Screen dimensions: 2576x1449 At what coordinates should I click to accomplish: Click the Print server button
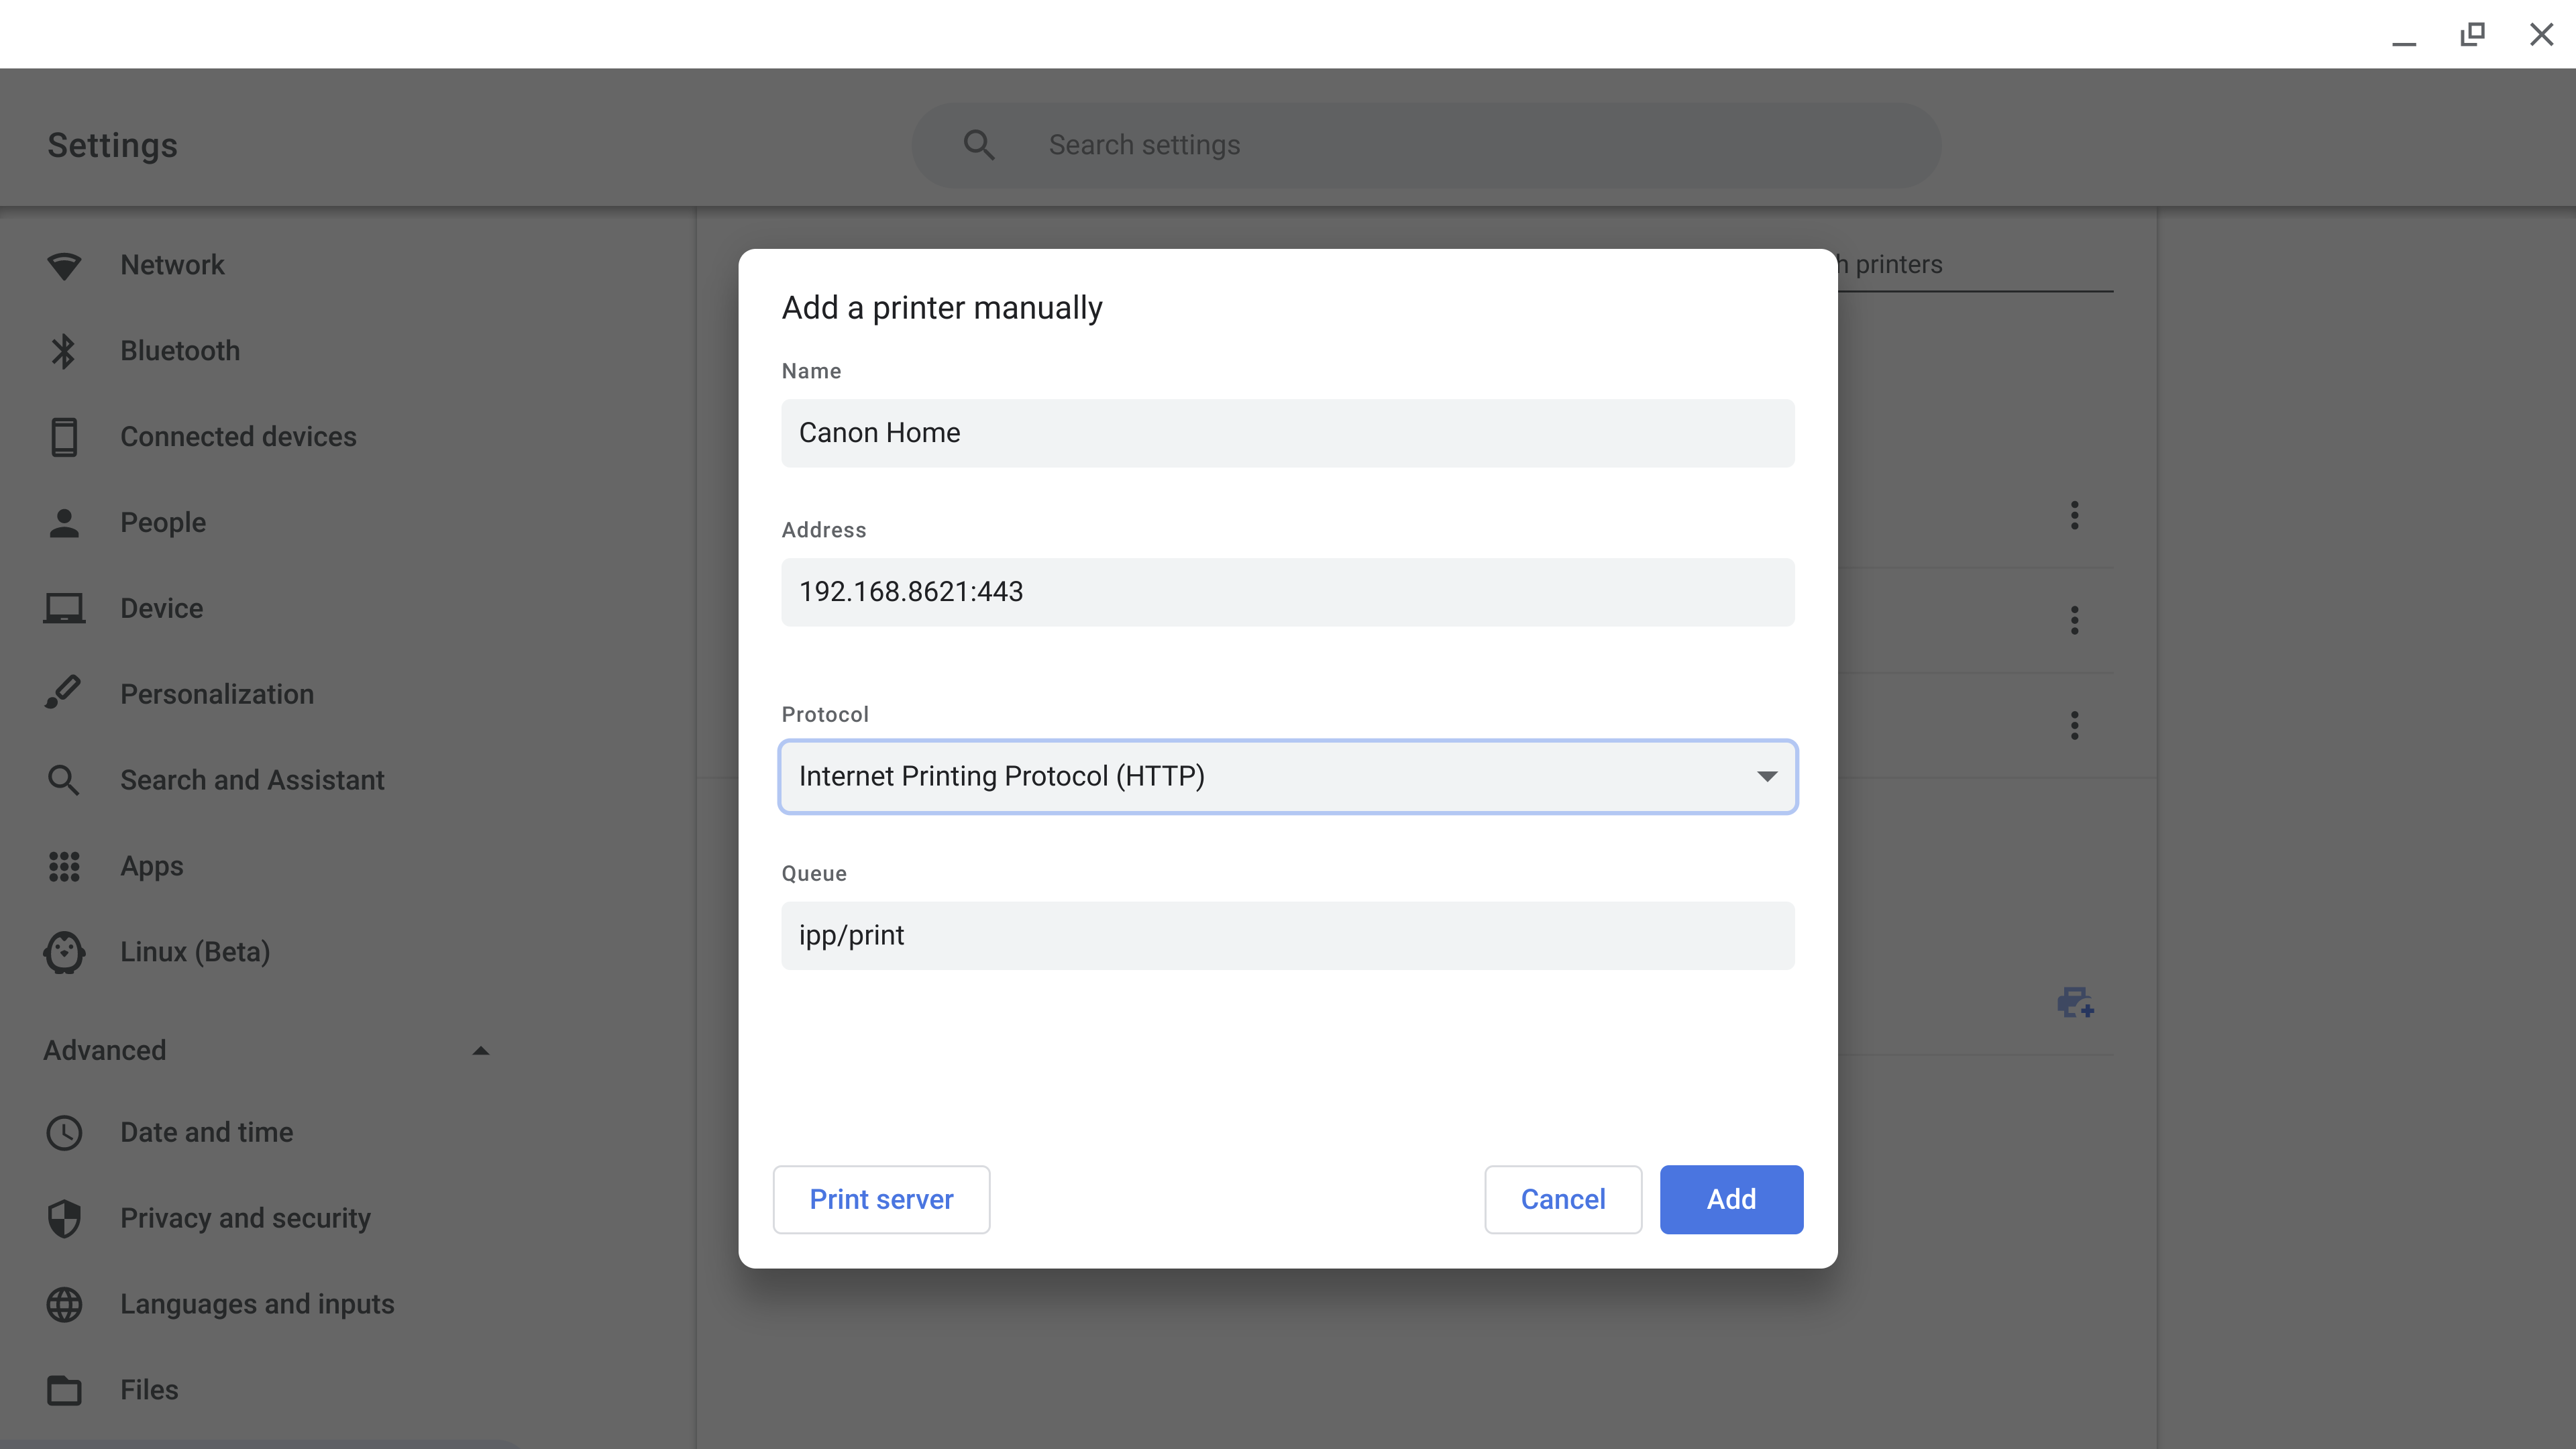(881, 1199)
